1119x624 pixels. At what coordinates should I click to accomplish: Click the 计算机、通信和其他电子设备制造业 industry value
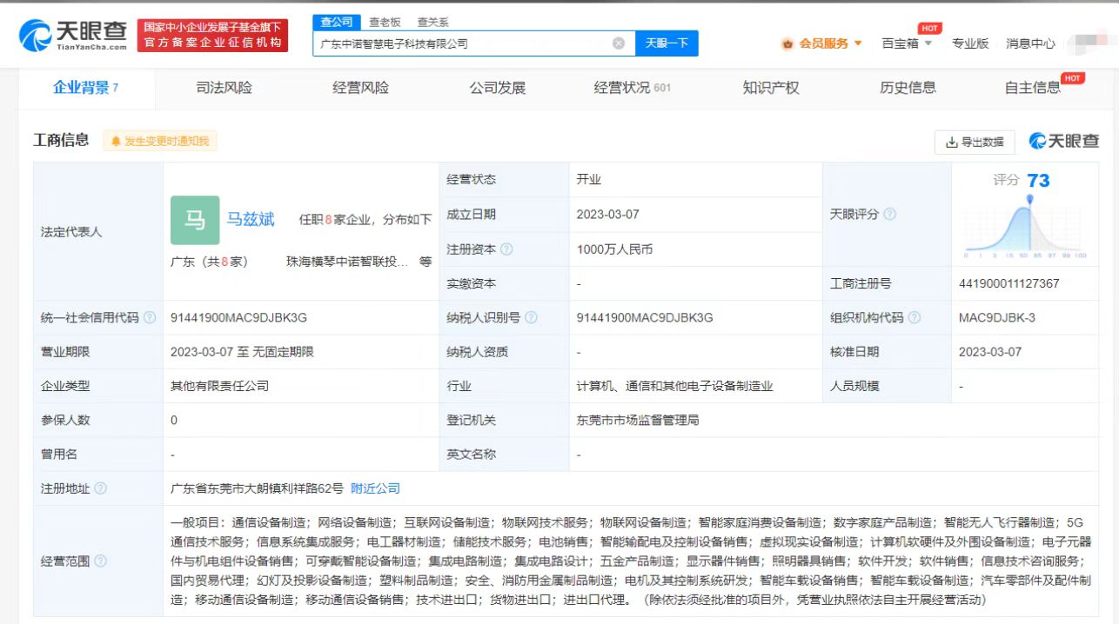[x=674, y=386]
